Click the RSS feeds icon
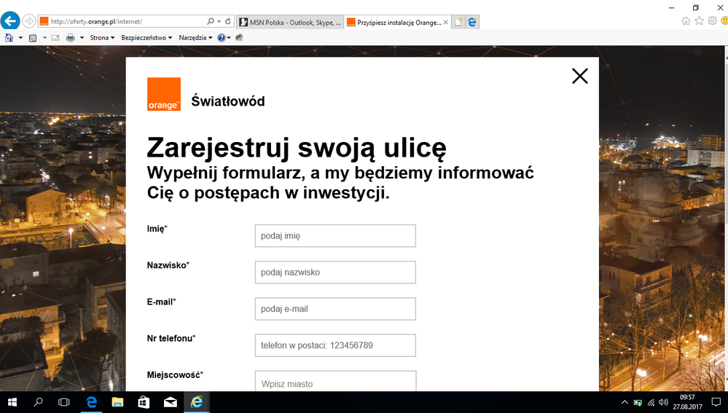The height and width of the screenshot is (413, 728). [x=33, y=38]
